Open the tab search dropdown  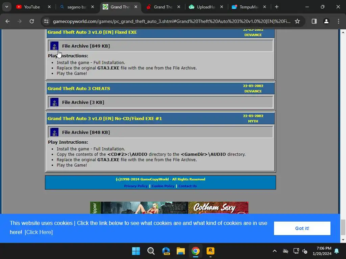tap(7, 7)
